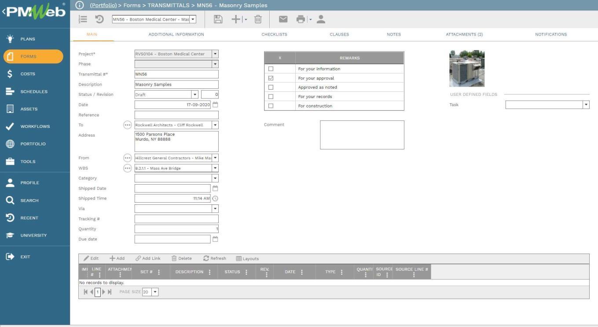598x327 pixels.
Task: Expand the Task user defined dropdown
Action: [x=586, y=105]
